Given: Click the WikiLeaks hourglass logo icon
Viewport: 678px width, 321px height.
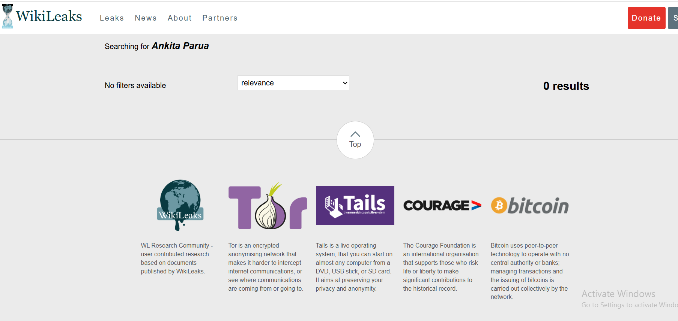Looking at the screenshot, I should point(8,16).
